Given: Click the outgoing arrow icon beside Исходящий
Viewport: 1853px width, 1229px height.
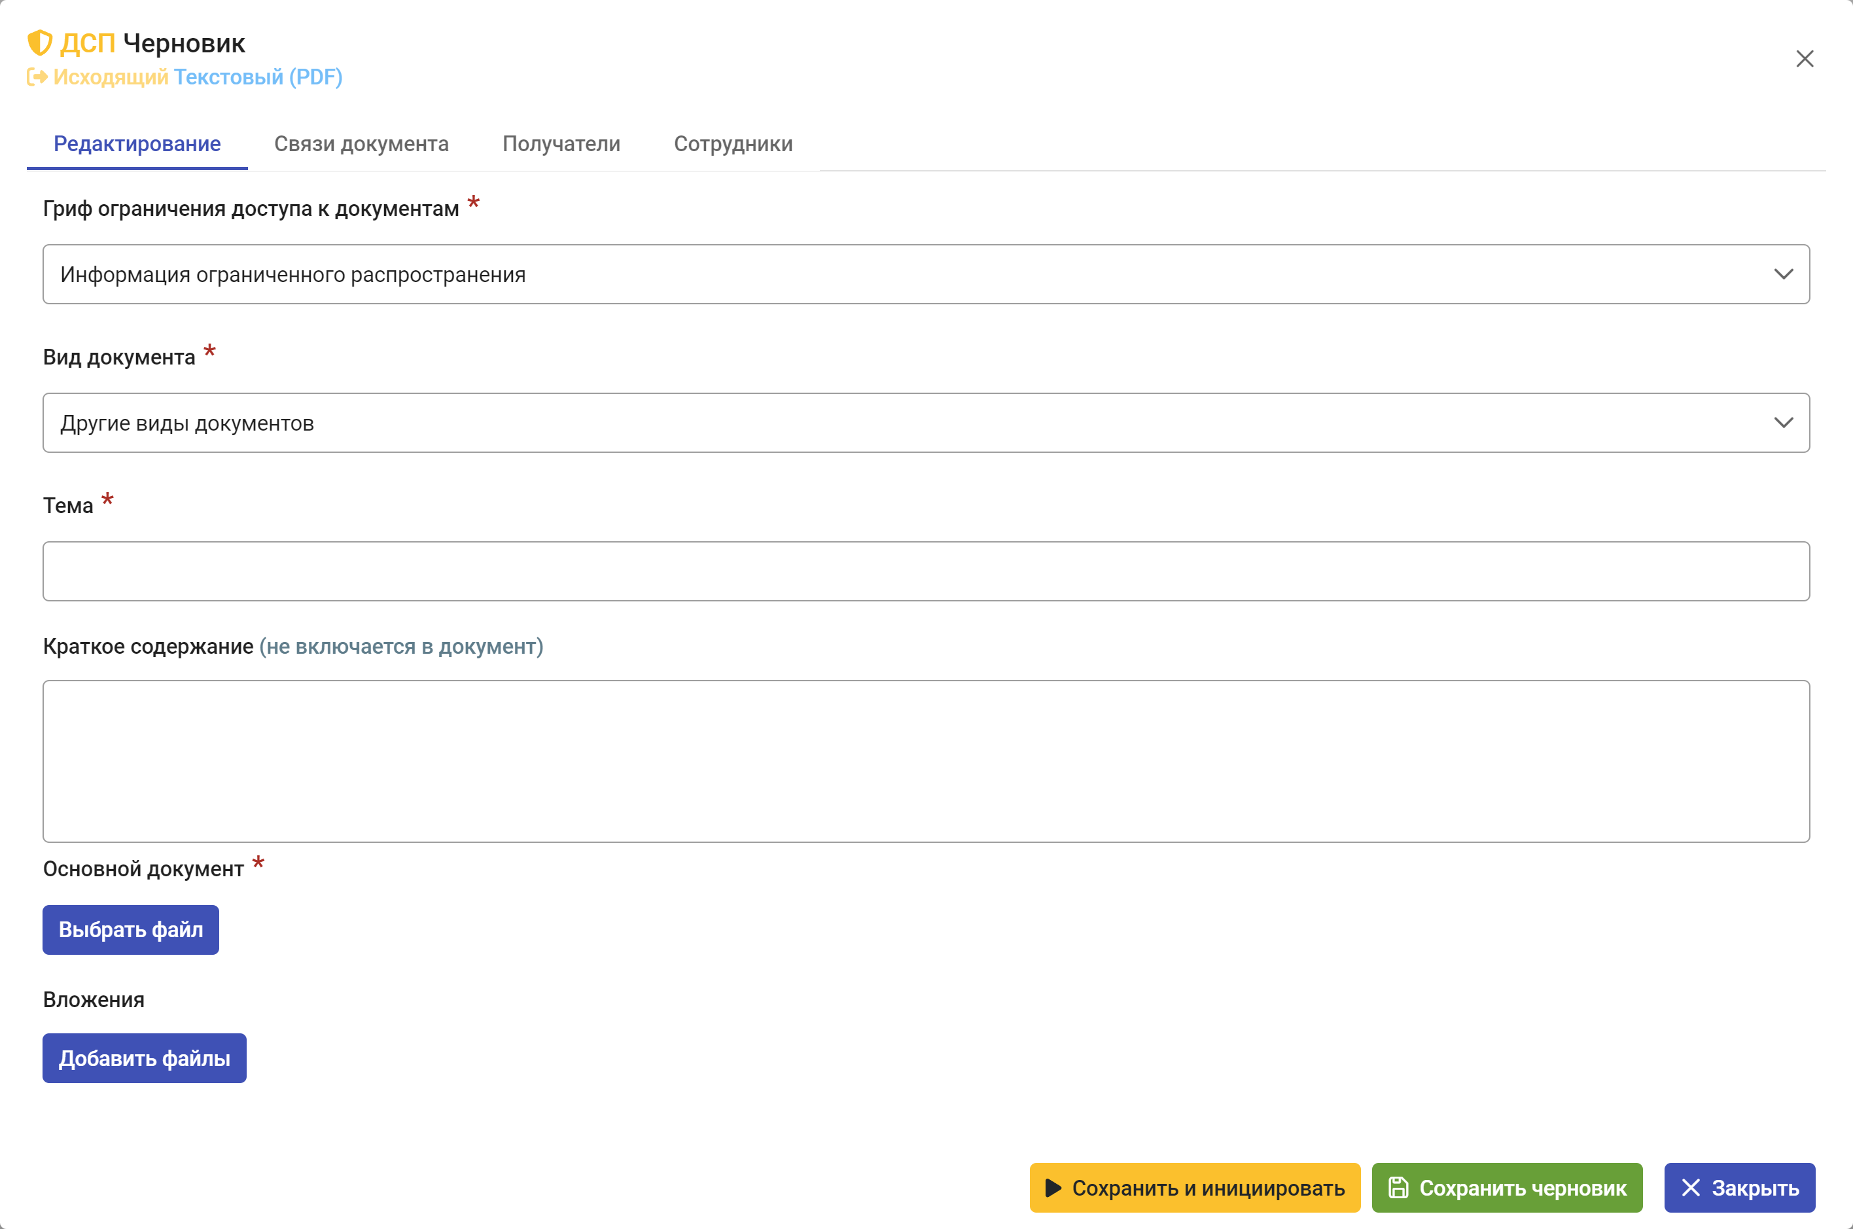Looking at the screenshot, I should click(x=37, y=77).
